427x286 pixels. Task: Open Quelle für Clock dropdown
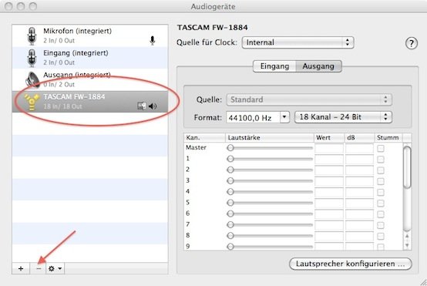point(298,42)
